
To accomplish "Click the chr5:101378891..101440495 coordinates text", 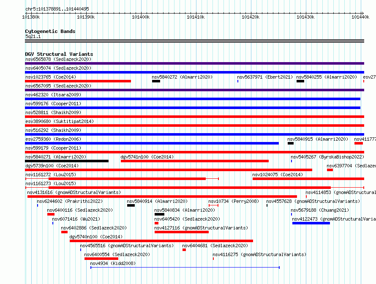I will [x=57, y=9].
